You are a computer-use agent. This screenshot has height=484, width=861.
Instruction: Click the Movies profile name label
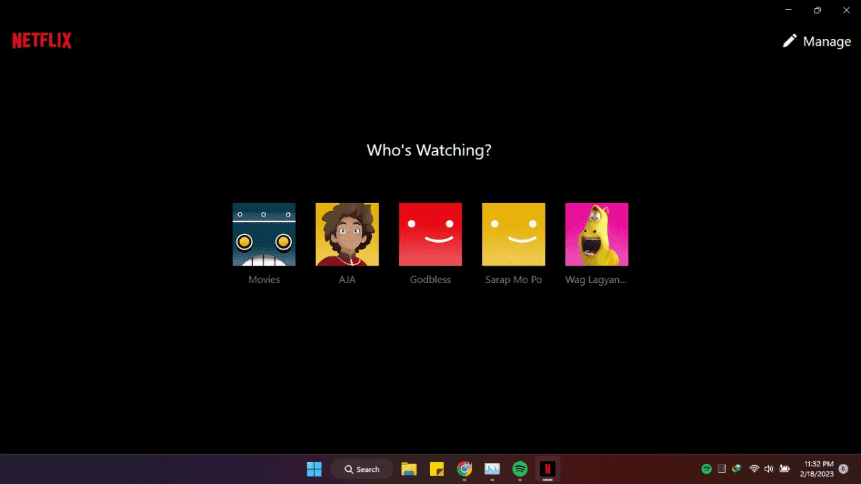coord(264,280)
